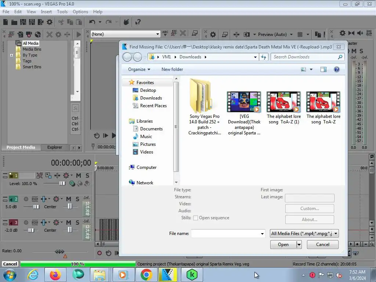Toggle the preview pane icon in file dialog
This screenshot has width=376, height=282.
(x=323, y=69)
